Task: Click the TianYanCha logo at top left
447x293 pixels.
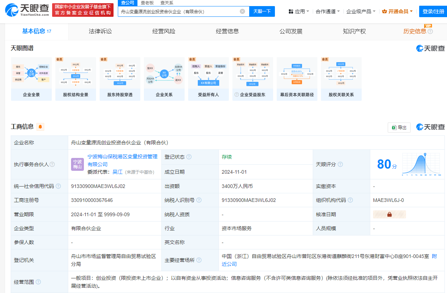Action: click(x=27, y=10)
